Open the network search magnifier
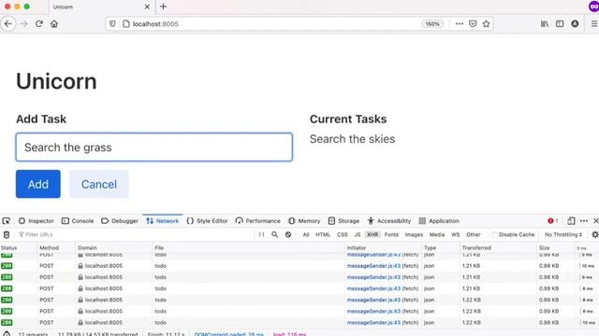This screenshot has width=599, height=336. [x=274, y=234]
